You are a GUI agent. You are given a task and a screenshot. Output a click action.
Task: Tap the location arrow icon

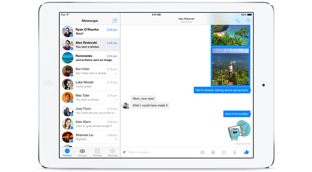tap(124, 152)
